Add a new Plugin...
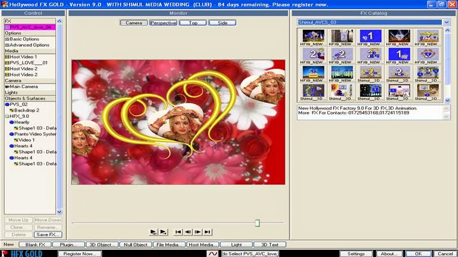 coord(68,245)
